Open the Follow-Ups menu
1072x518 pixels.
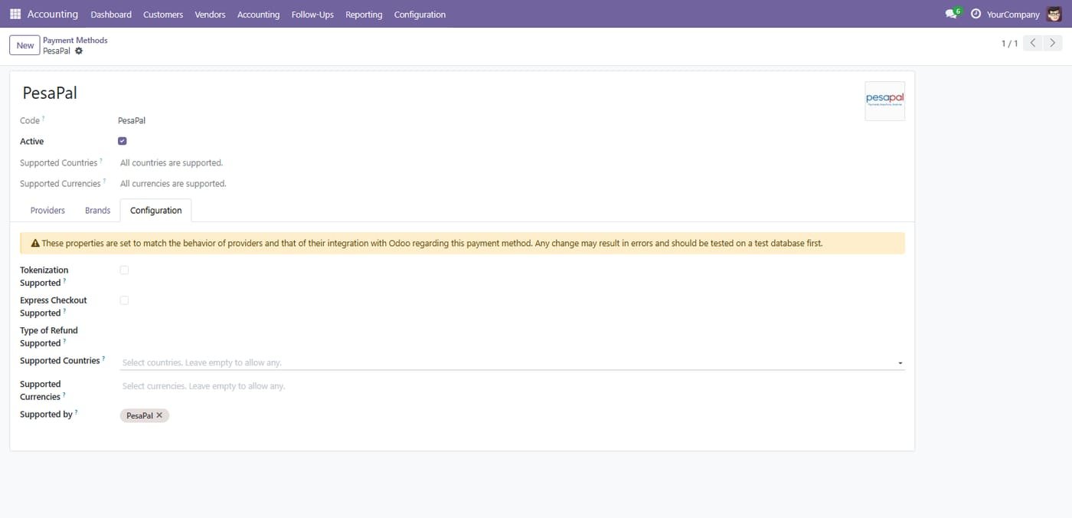[312, 15]
